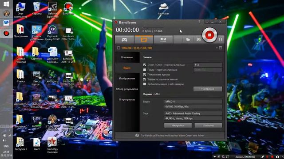Click the Bandicam red taskbar icon

click(x=6, y=34)
